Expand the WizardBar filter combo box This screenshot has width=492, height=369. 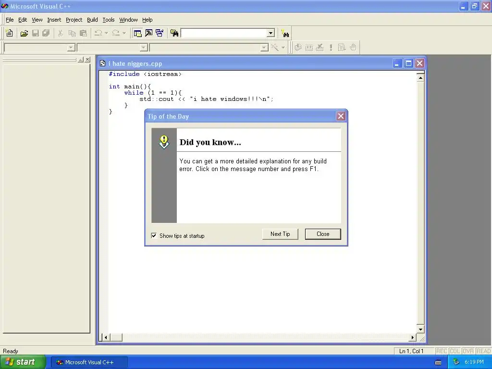coord(144,48)
